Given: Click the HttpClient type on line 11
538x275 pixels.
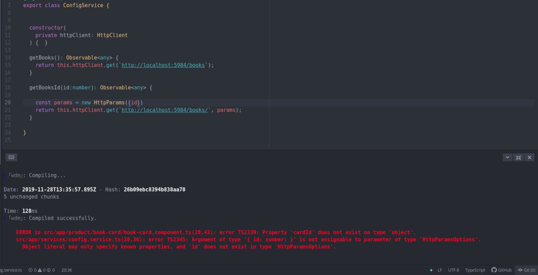Looking at the screenshot, I should point(112,36).
